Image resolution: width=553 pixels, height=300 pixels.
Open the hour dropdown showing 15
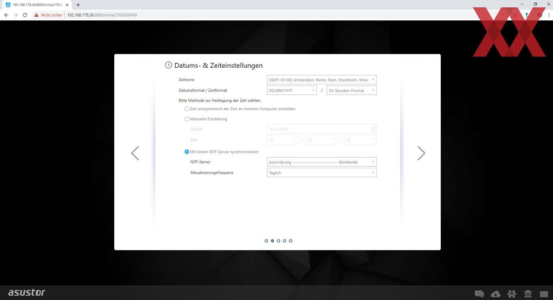(x=283, y=139)
